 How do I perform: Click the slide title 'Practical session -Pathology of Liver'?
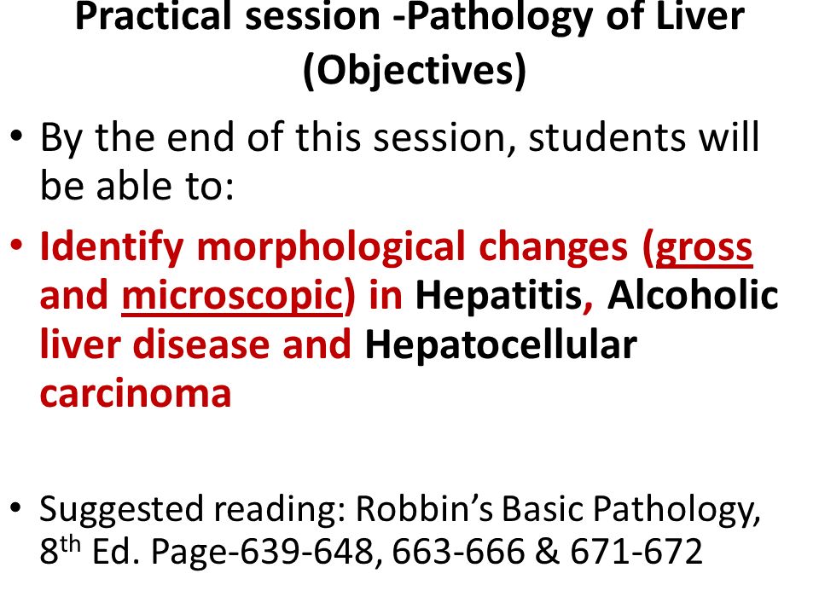click(409, 17)
